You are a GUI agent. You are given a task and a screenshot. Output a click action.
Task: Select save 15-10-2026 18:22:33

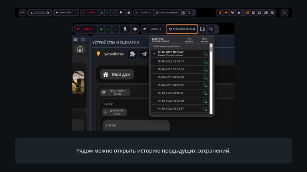click(180, 85)
